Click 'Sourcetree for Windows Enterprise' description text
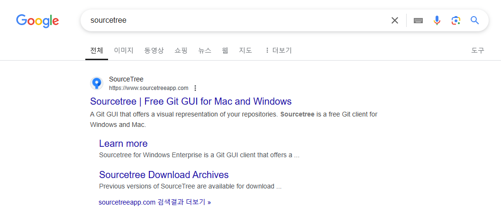Viewport: 501px width, 224px height. point(199,155)
